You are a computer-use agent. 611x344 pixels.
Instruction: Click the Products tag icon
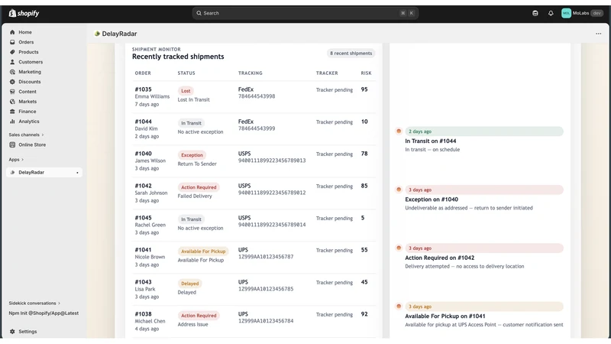(x=12, y=52)
